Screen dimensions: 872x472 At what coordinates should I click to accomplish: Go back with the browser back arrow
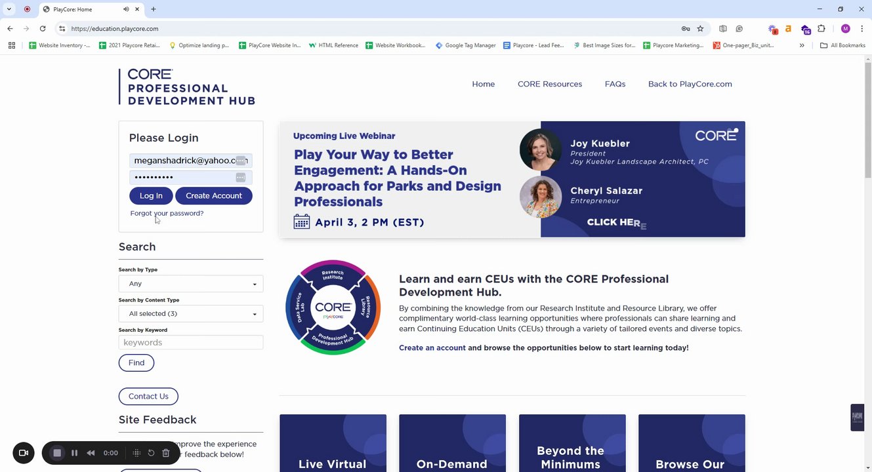pyautogui.click(x=10, y=29)
